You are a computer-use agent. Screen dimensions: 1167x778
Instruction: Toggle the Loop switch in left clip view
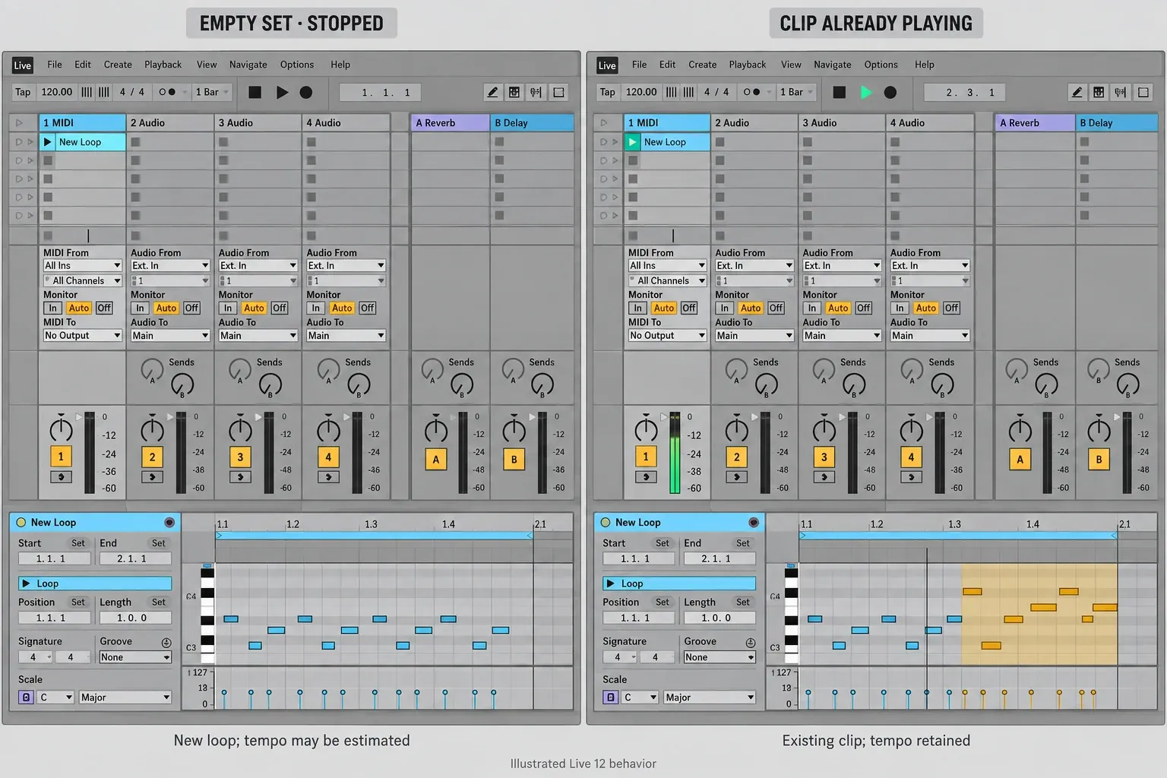pyautogui.click(x=95, y=583)
